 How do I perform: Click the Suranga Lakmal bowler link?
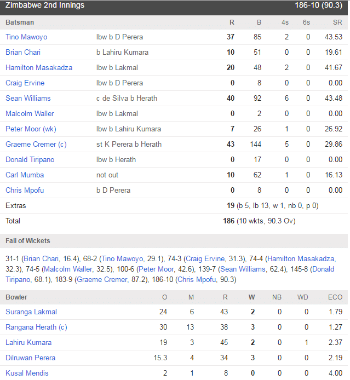pos(31,312)
